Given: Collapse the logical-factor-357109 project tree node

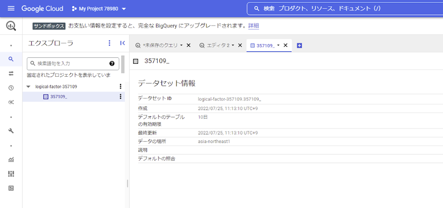Looking at the screenshot, I should point(28,86).
